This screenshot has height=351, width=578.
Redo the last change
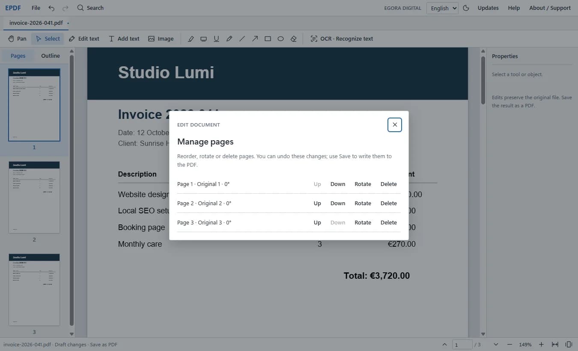click(65, 8)
